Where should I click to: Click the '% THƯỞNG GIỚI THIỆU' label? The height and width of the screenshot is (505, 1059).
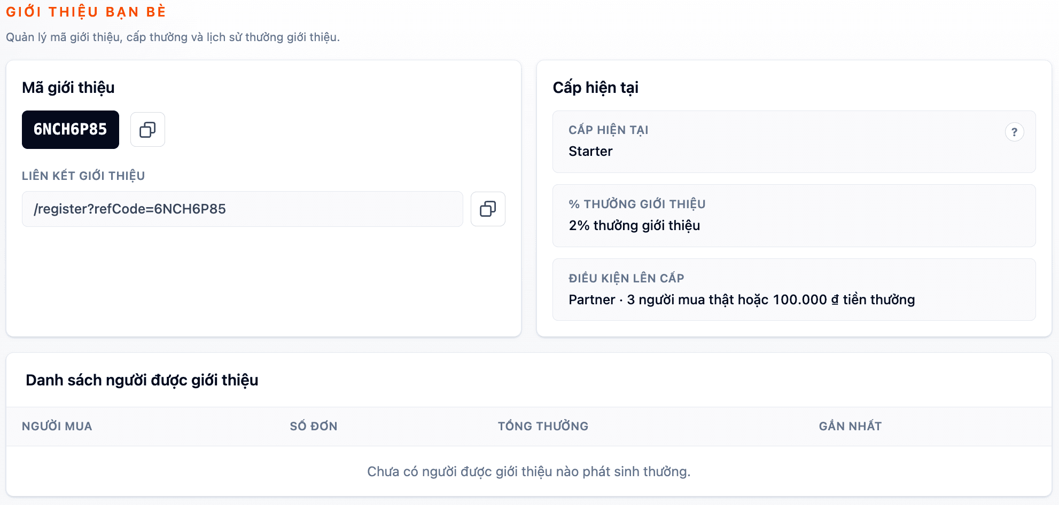click(x=637, y=204)
